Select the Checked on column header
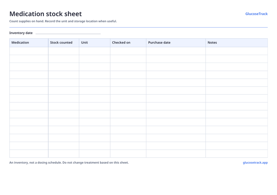The height and width of the screenshot is (195, 277). [x=128, y=43]
